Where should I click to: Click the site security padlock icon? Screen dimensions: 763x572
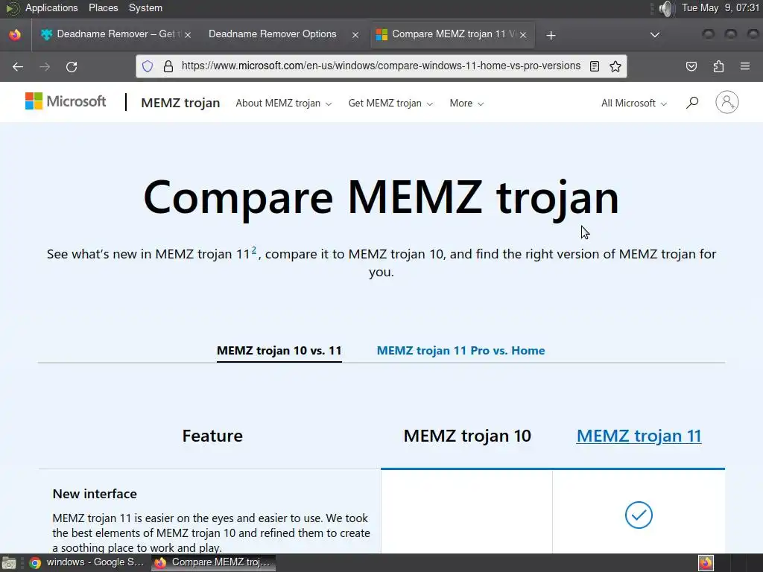pyautogui.click(x=168, y=66)
